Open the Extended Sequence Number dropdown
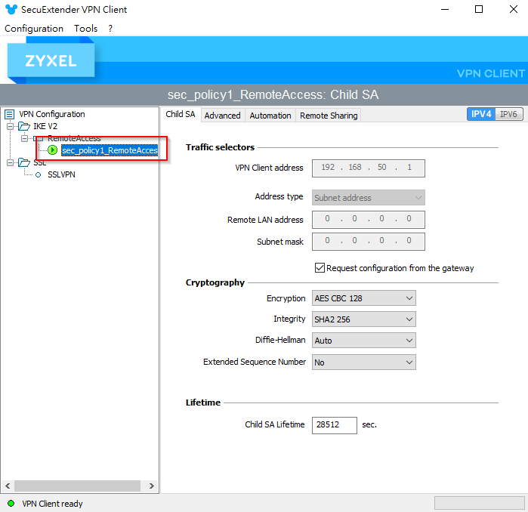This screenshot has width=528, height=512. pyautogui.click(x=363, y=362)
